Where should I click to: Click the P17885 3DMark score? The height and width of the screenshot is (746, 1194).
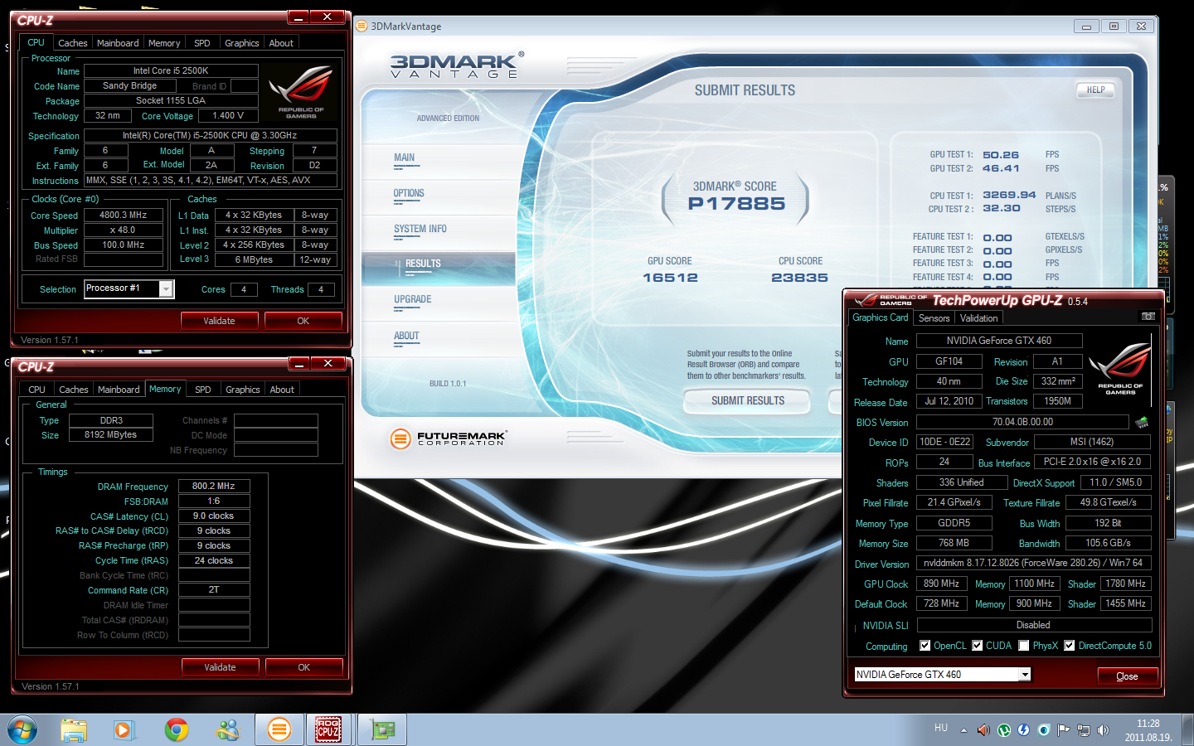point(736,204)
